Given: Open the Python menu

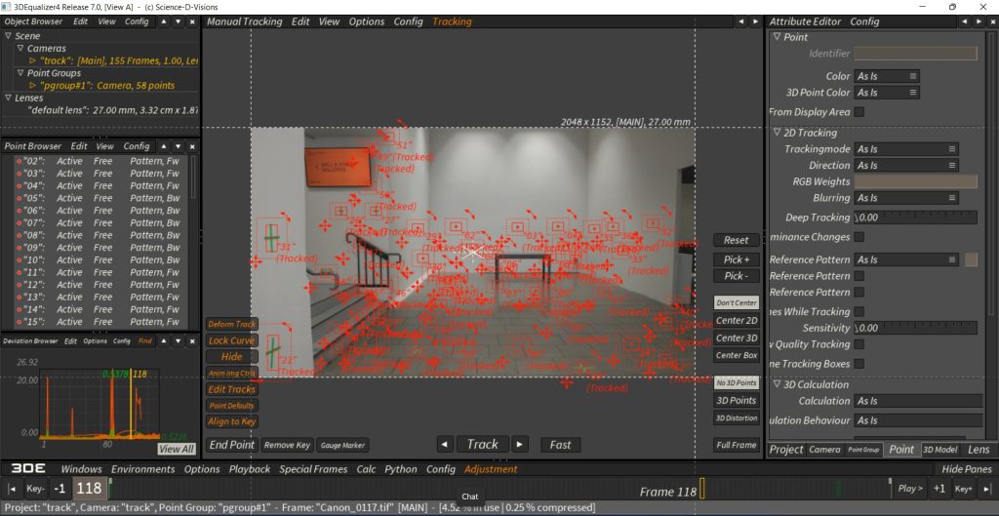Looking at the screenshot, I should click(401, 469).
